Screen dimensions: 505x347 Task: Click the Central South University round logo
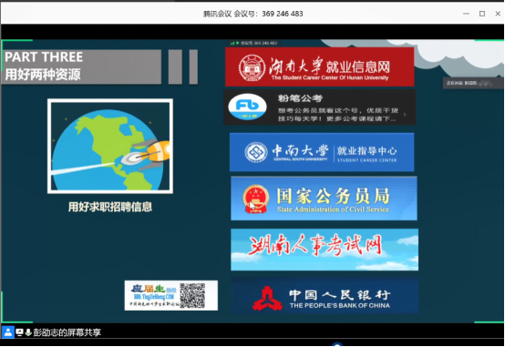pyautogui.click(x=256, y=152)
